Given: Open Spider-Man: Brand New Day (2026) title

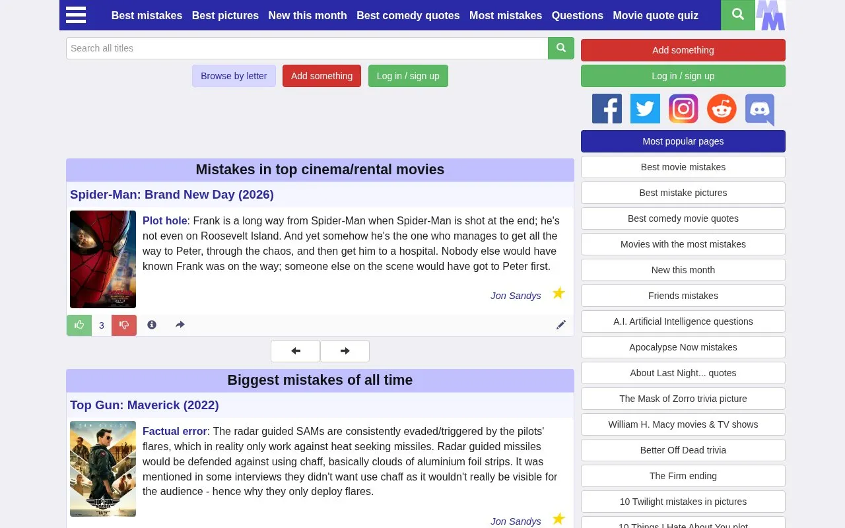Looking at the screenshot, I should (172, 195).
